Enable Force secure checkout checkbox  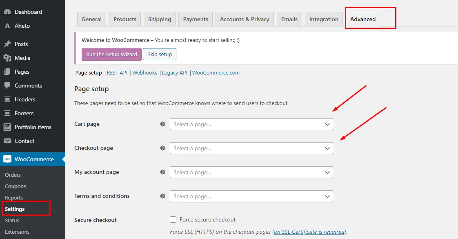coord(173,219)
